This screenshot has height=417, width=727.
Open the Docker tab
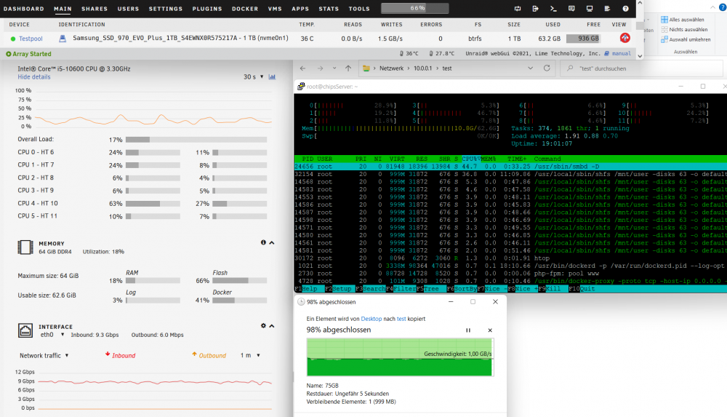pyautogui.click(x=245, y=8)
